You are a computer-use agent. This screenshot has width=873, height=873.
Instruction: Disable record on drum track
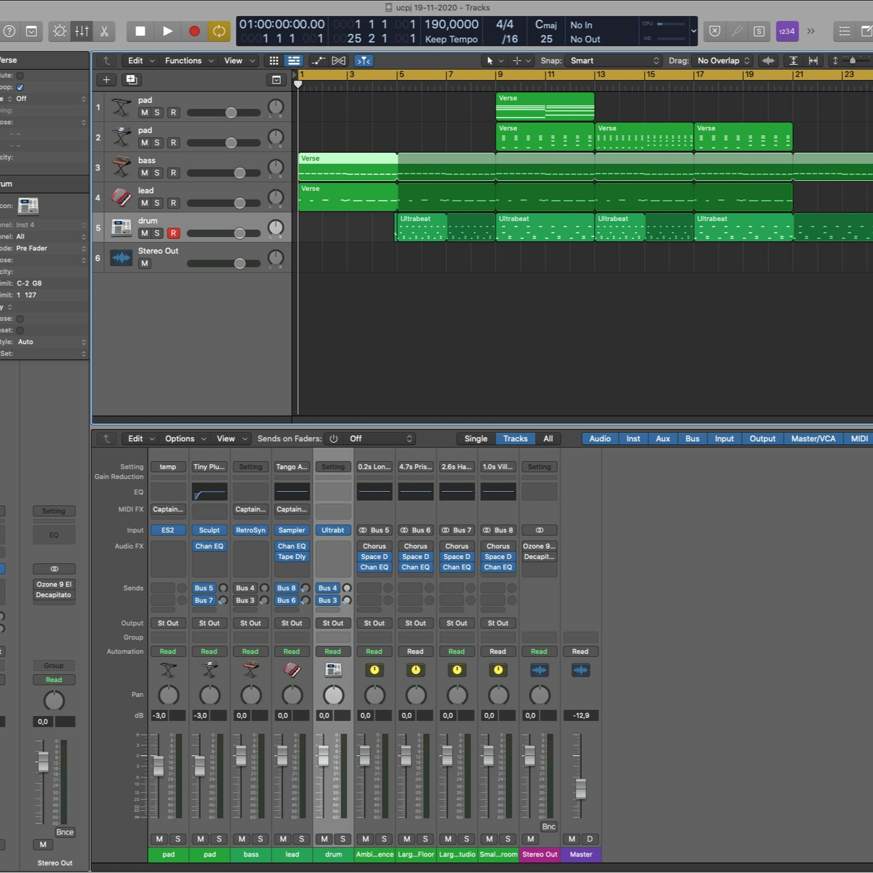(173, 233)
